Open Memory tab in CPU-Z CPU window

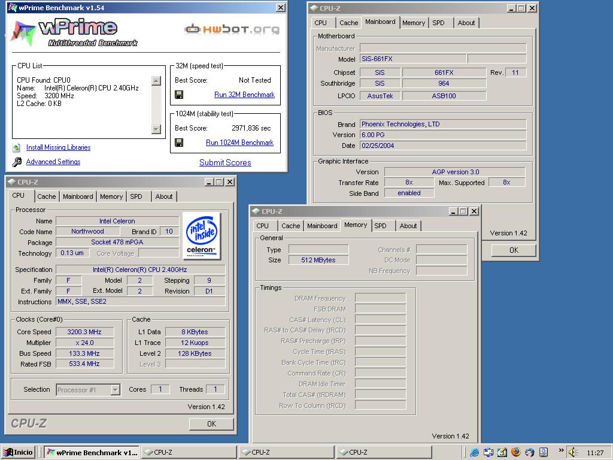(111, 196)
